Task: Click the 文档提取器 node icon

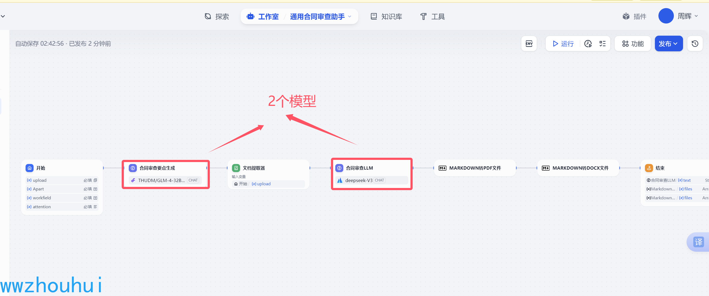Action: click(x=236, y=168)
